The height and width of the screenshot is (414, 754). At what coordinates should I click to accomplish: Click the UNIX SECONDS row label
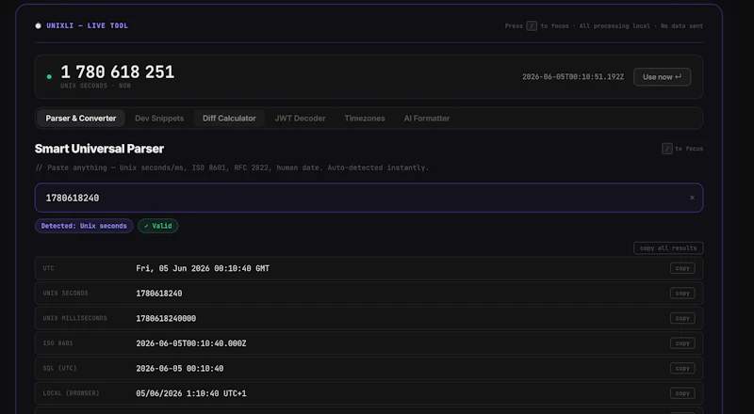point(65,293)
